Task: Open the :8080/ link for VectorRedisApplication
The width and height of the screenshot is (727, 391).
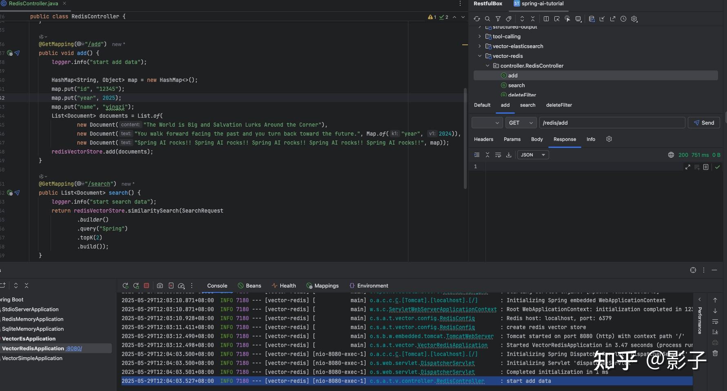Action: [74, 349]
